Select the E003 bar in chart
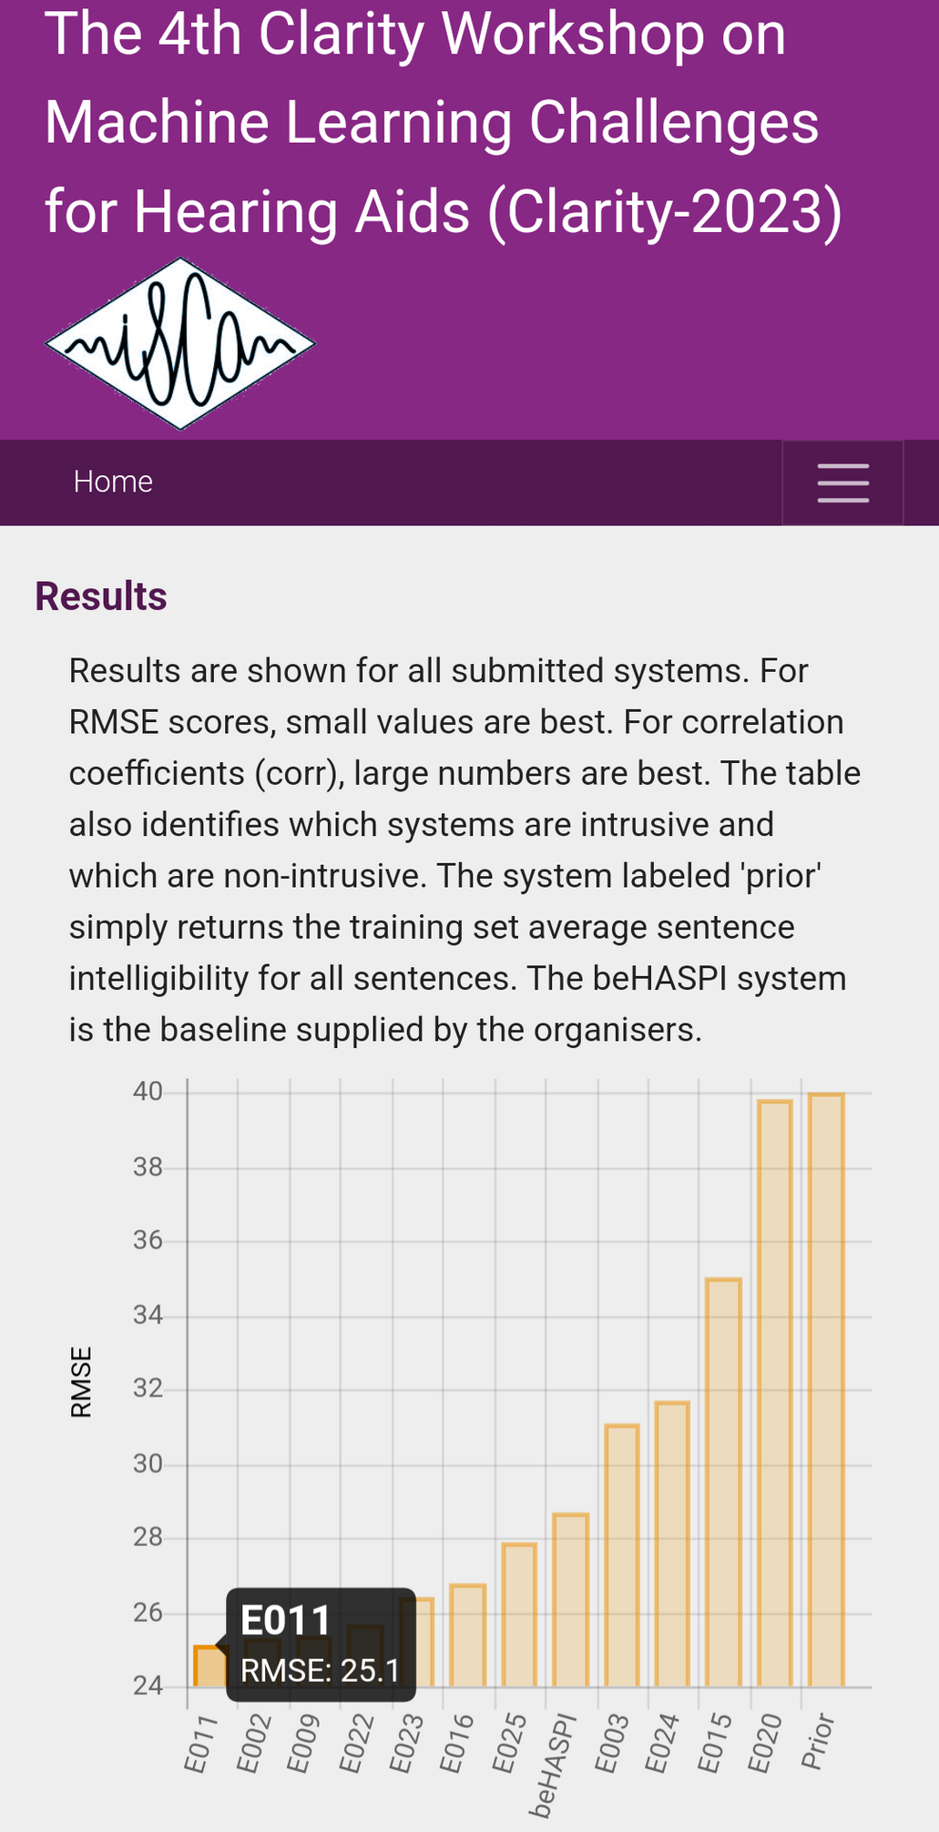This screenshot has width=939, height=1832. pos(622,1556)
